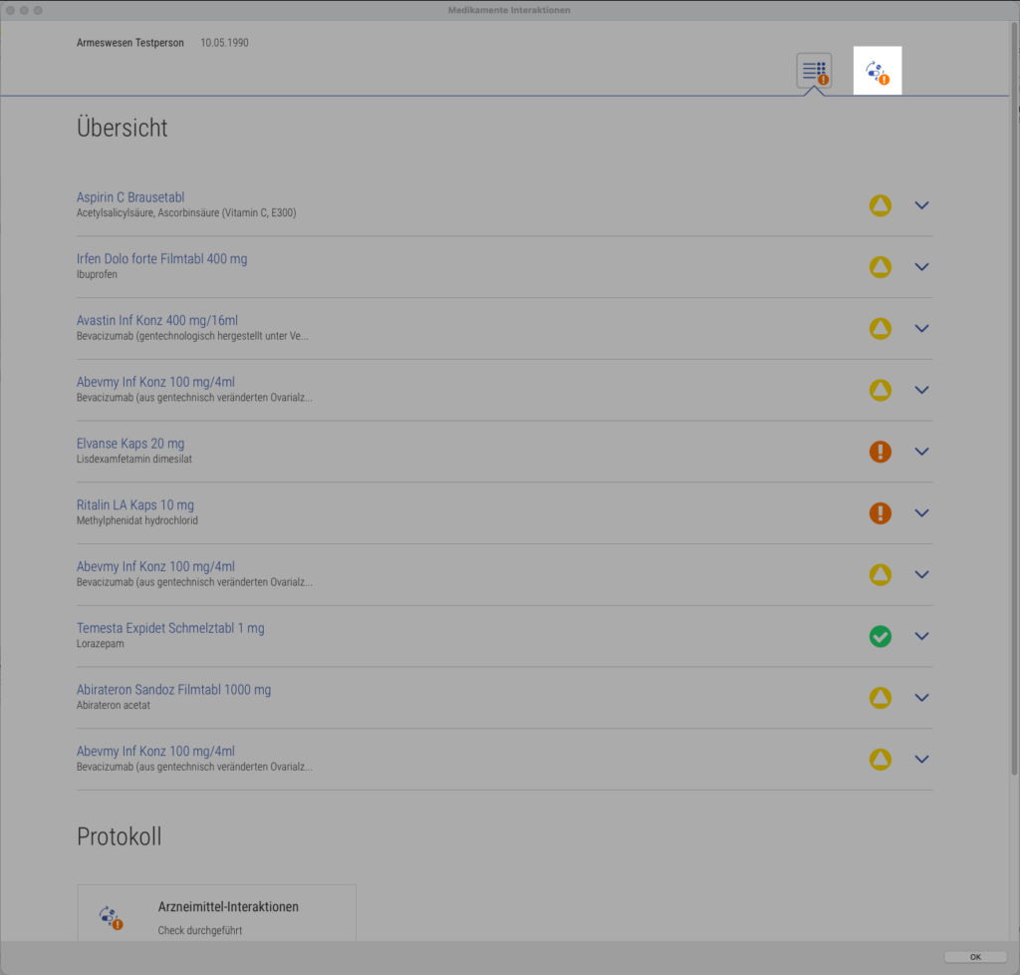Screen dimensions: 1020x975
Task: Open the Arzneimittel-Interaktionen protocol card
Action: 216,912
